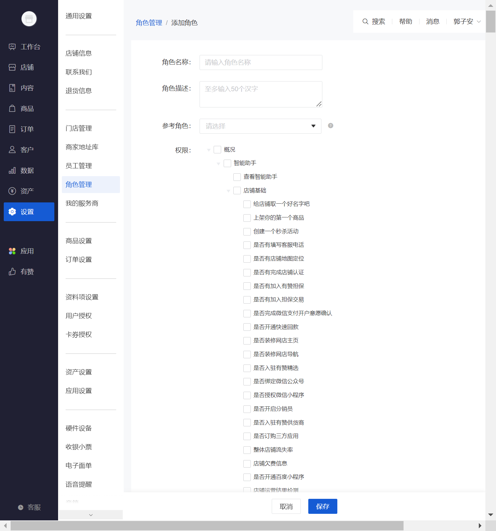Click the textarea resize handle corner

click(x=319, y=104)
